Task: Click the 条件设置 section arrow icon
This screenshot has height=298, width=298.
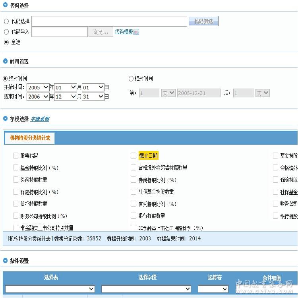Action: 5,261
